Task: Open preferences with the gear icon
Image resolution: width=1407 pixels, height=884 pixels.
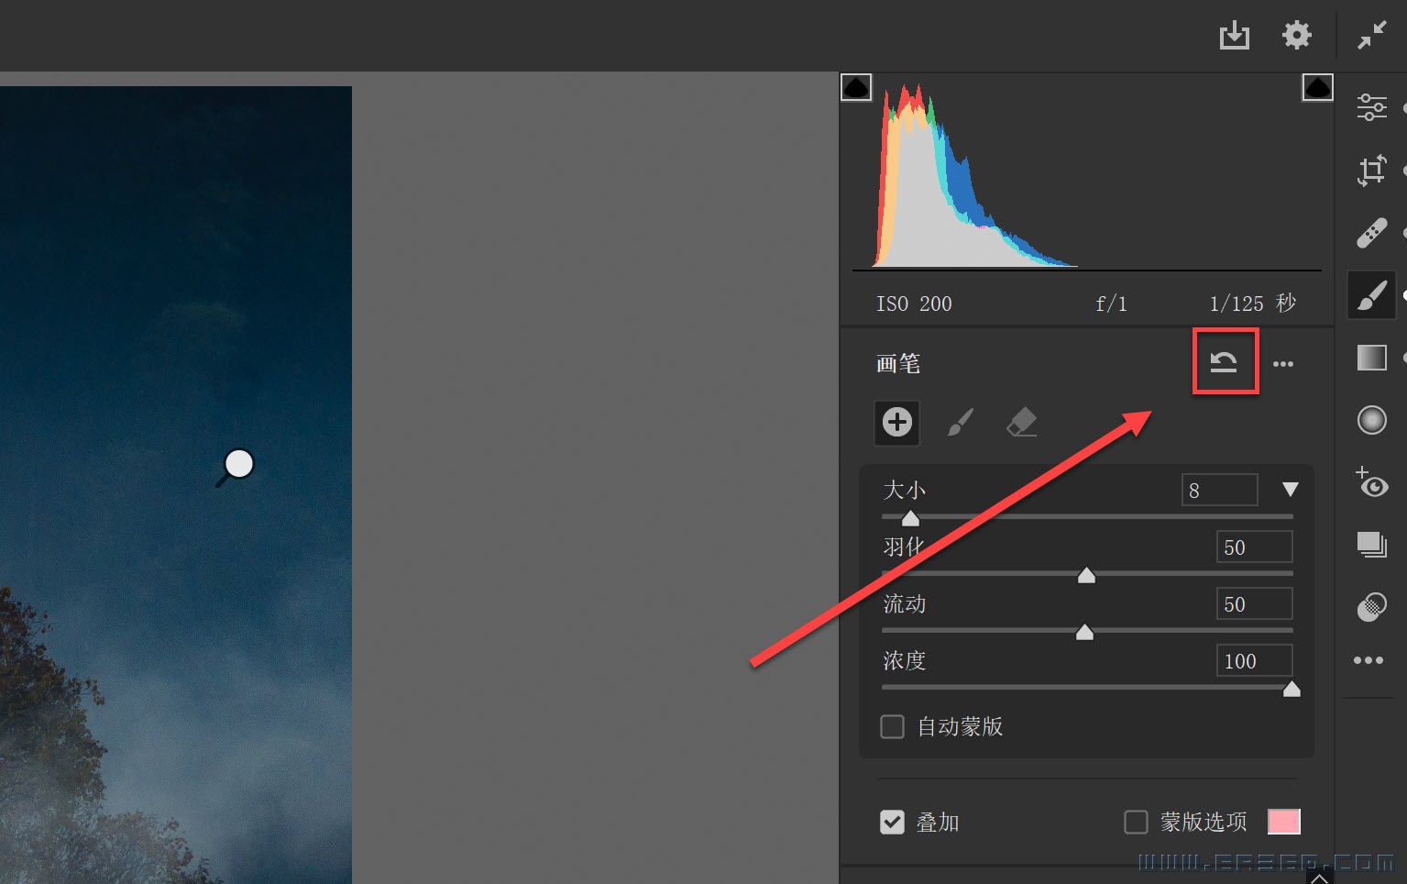Action: pos(1296,36)
